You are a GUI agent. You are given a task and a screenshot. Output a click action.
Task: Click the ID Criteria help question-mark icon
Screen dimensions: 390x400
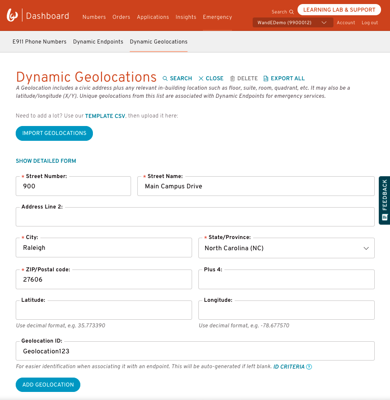pyautogui.click(x=309, y=367)
